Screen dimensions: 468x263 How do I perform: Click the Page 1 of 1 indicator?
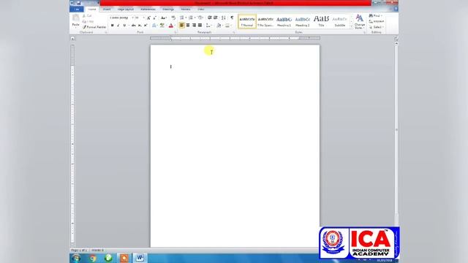(x=79, y=250)
